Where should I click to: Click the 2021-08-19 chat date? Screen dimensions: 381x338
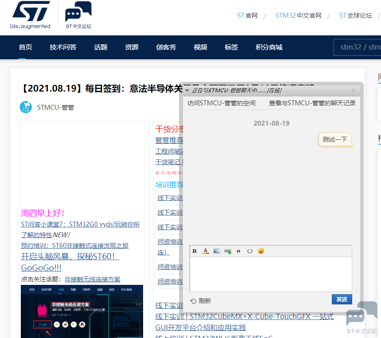tap(272, 123)
